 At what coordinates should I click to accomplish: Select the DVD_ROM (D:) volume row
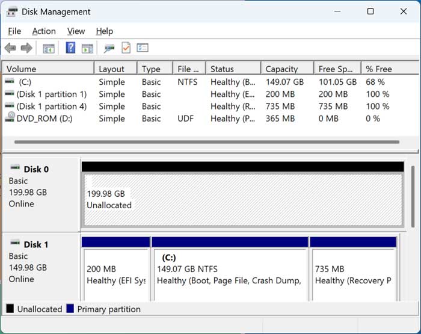click(210, 119)
